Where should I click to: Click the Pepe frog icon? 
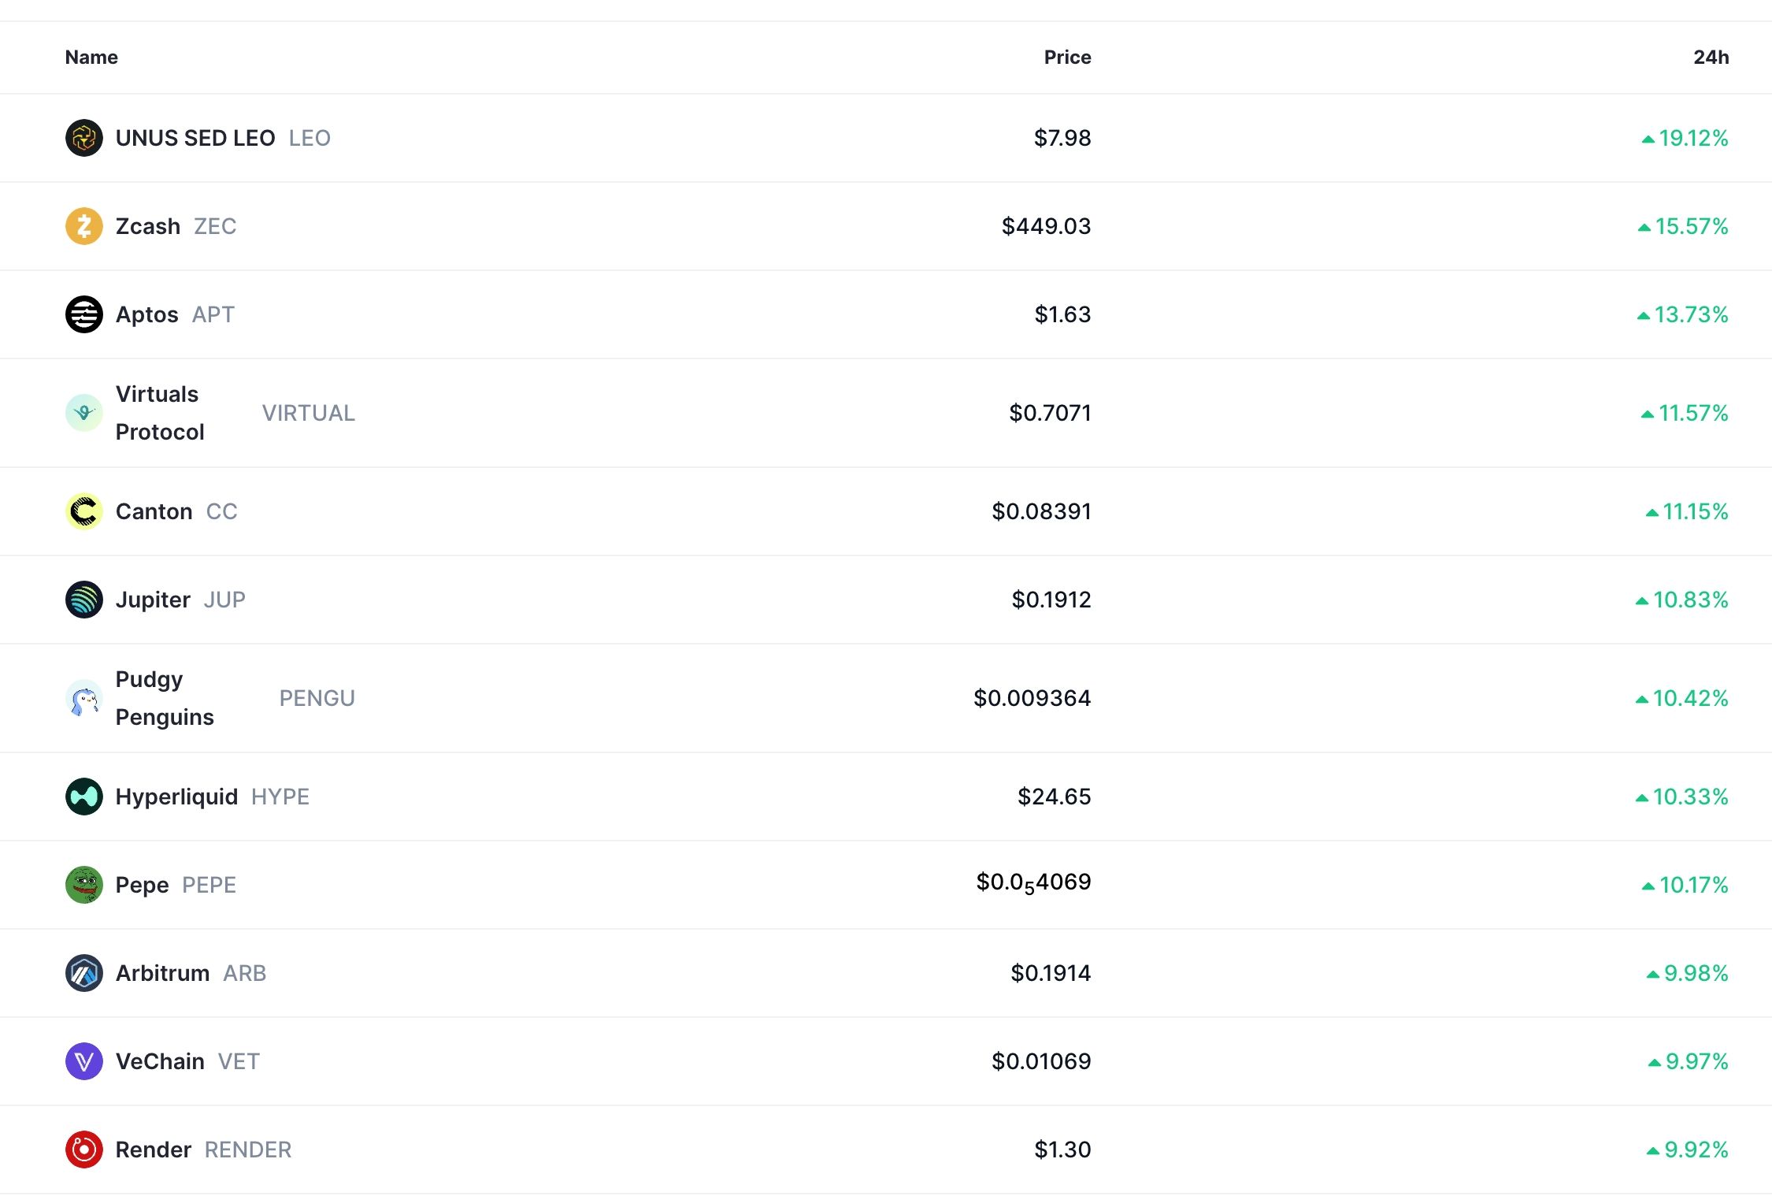point(83,885)
